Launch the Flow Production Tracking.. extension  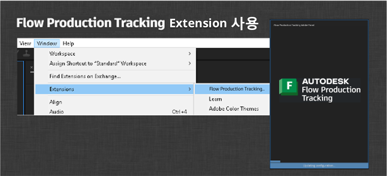click(x=232, y=89)
